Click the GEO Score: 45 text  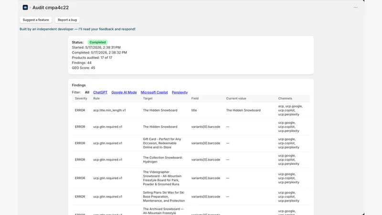point(83,68)
